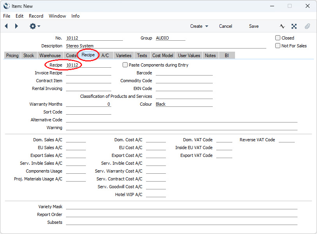Open the gear operations menu
The height and width of the screenshot is (234, 317).
click(x=35, y=26)
